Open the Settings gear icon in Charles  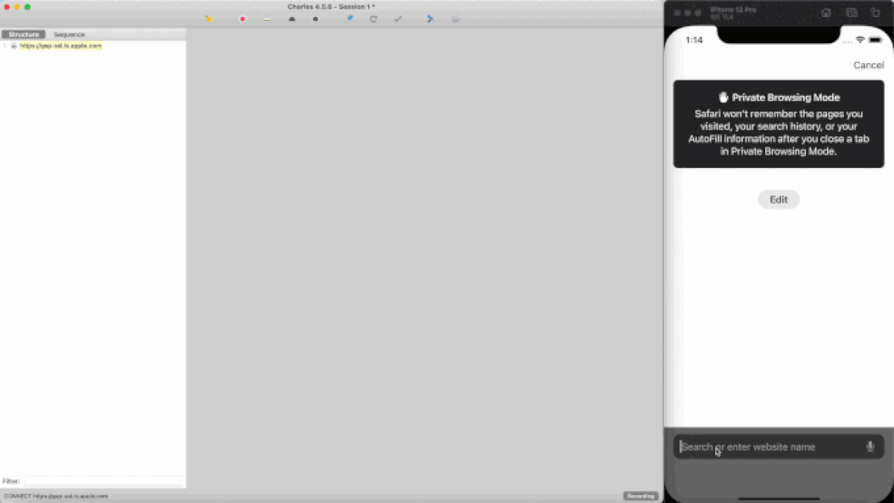455,19
